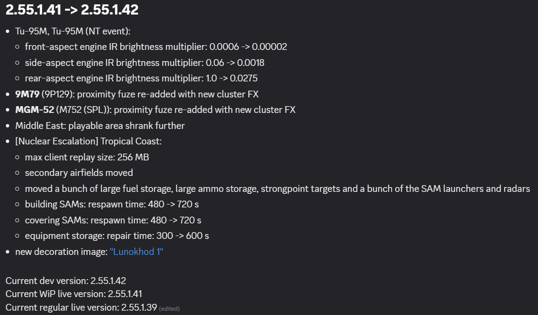
Task: Click the bold 9M79 missile name
Action: [x=27, y=94]
